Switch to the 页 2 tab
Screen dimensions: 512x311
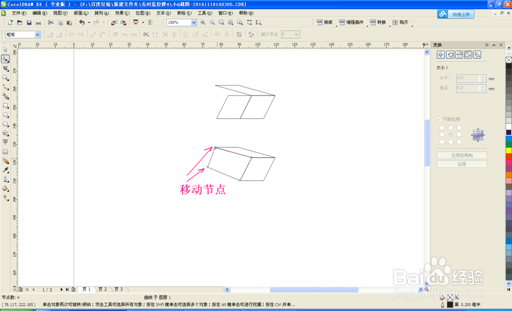pos(102,289)
